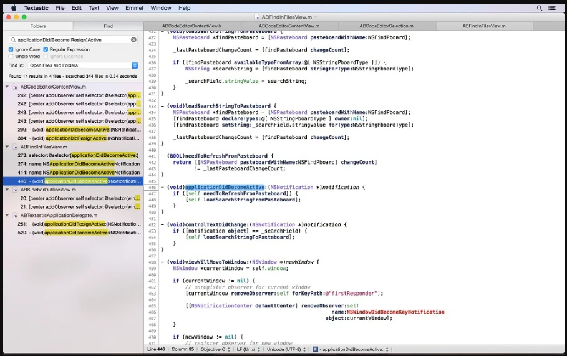
Task: Collapse ABSidebarOutlineView.m results
Action: (7, 190)
